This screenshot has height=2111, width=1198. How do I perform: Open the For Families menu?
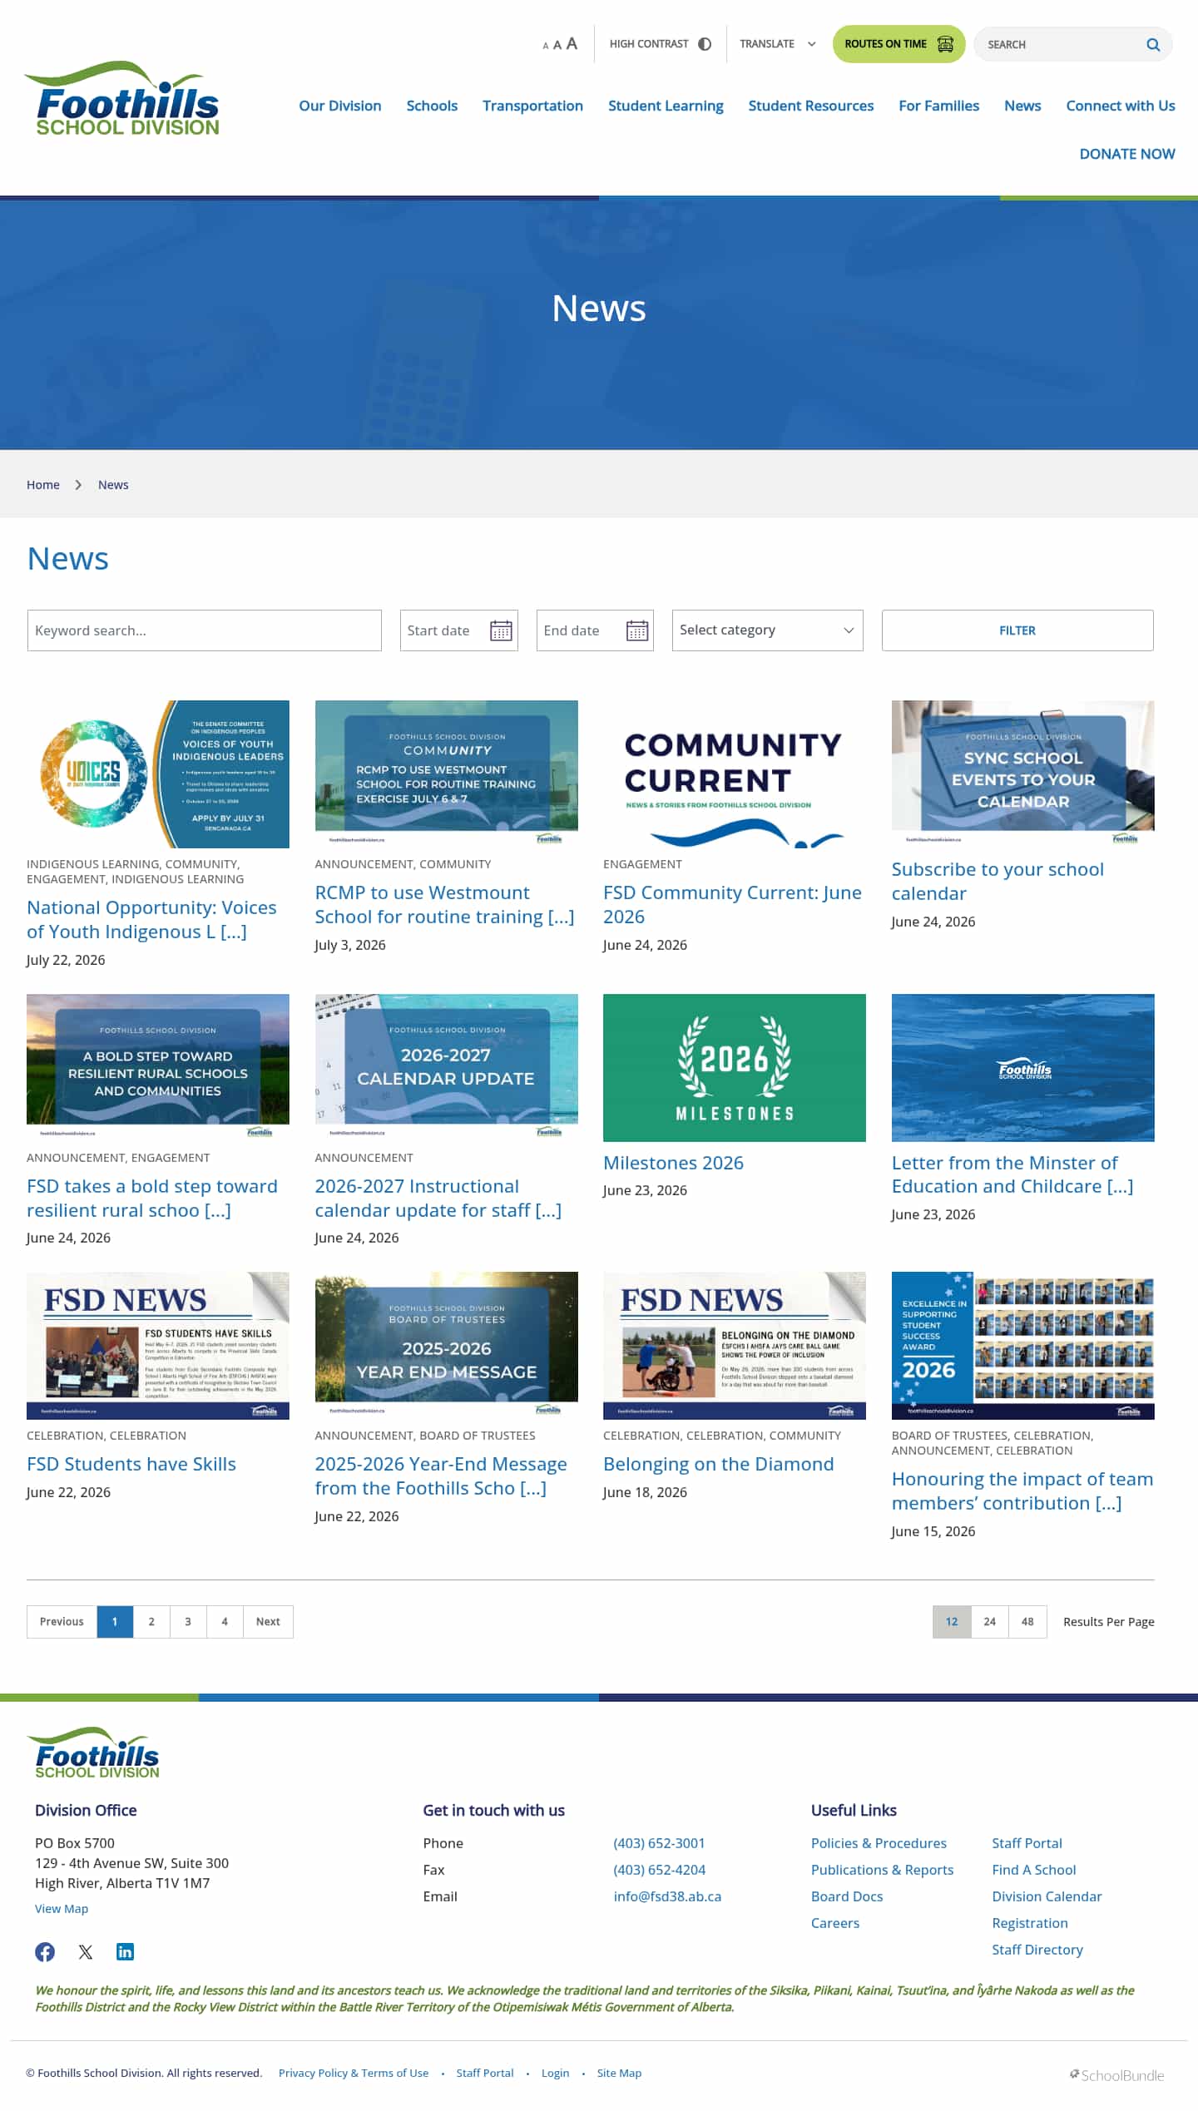tap(938, 106)
